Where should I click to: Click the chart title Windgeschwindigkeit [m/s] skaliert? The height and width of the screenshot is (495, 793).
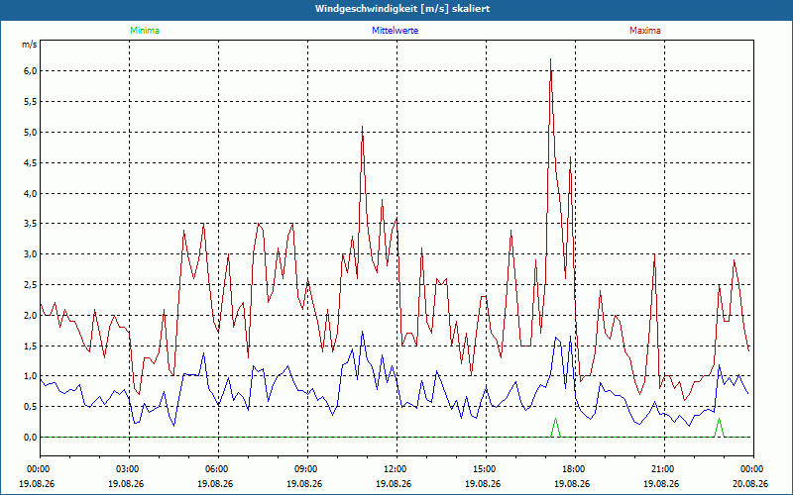pyautogui.click(x=402, y=9)
